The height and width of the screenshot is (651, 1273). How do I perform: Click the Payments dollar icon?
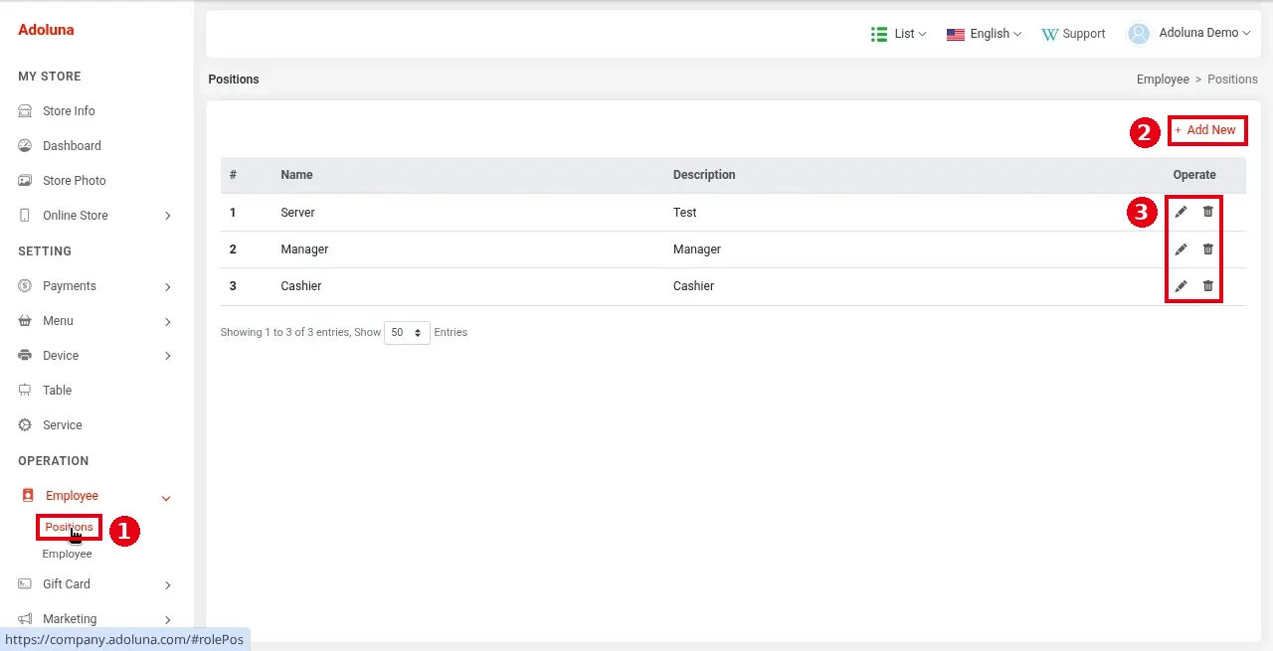tap(25, 286)
